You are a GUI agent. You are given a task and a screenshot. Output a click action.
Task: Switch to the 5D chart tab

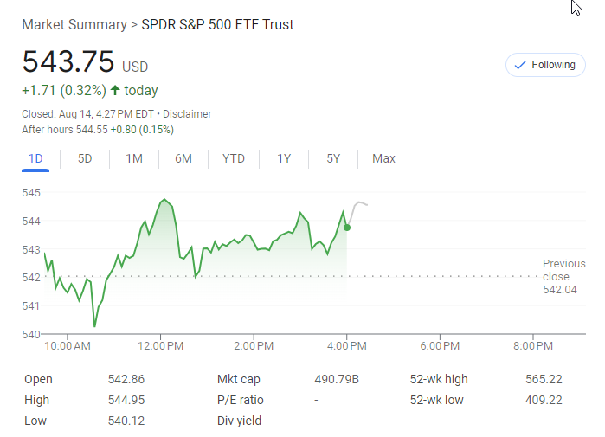[x=85, y=158]
